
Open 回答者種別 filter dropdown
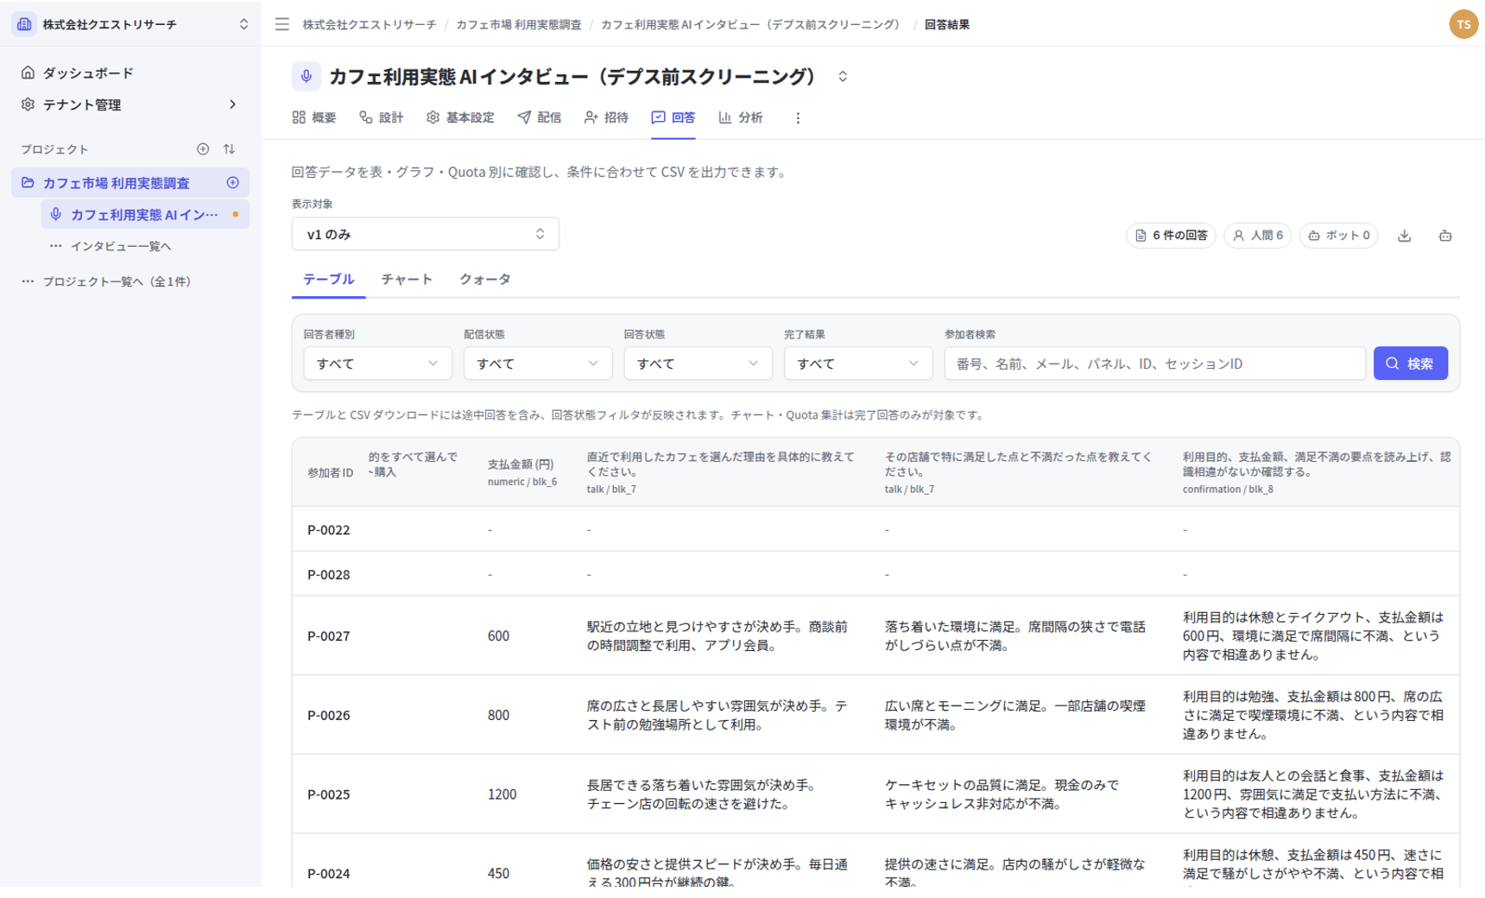point(377,364)
